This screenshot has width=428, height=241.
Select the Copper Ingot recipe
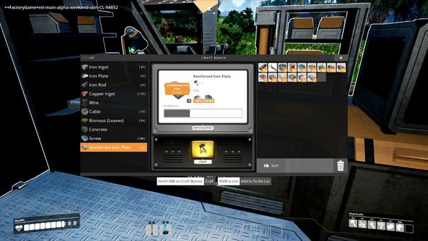tap(114, 94)
